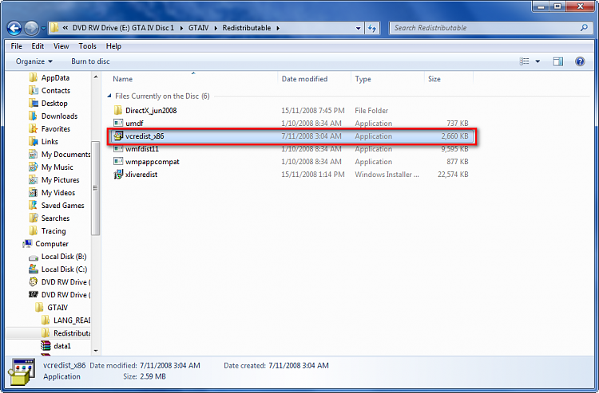The width and height of the screenshot is (599, 393).
Task: Click the navigation pane scroll-down arrow
Action: click(x=96, y=350)
